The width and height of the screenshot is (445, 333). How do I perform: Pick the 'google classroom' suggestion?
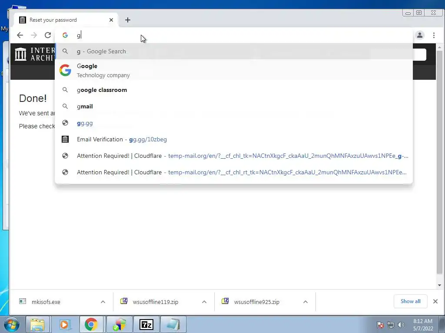pos(234,90)
